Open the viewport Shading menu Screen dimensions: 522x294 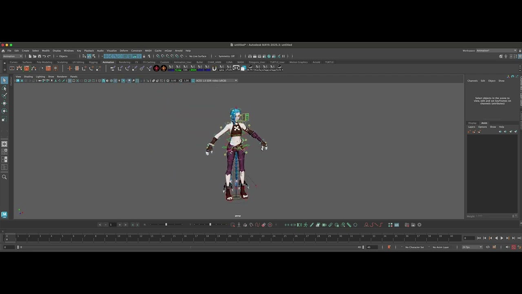(x=28, y=76)
